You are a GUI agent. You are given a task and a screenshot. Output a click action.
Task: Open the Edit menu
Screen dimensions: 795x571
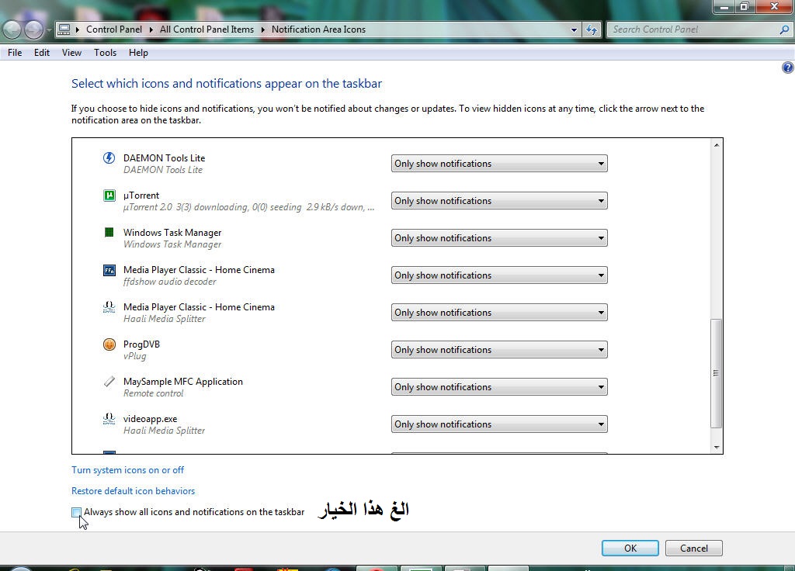coord(42,53)
